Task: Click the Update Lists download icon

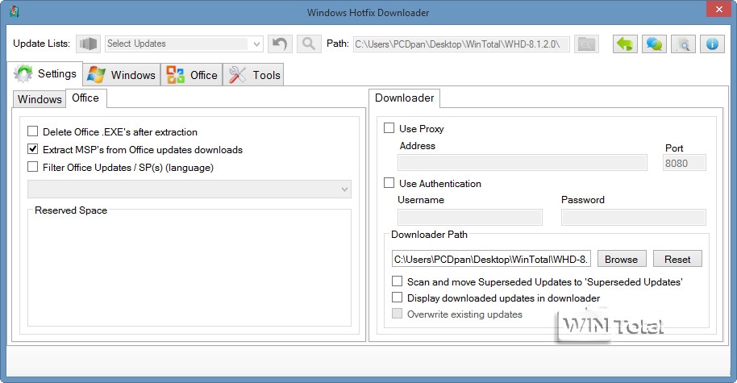Action: click(x=89, y=44)
